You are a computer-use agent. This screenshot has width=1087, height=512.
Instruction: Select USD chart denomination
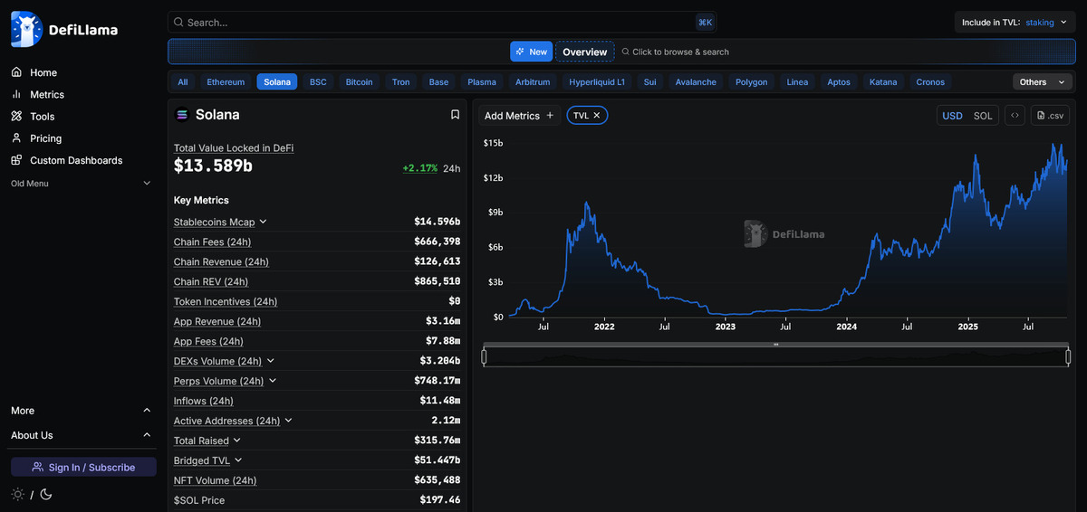pos(952,116)
